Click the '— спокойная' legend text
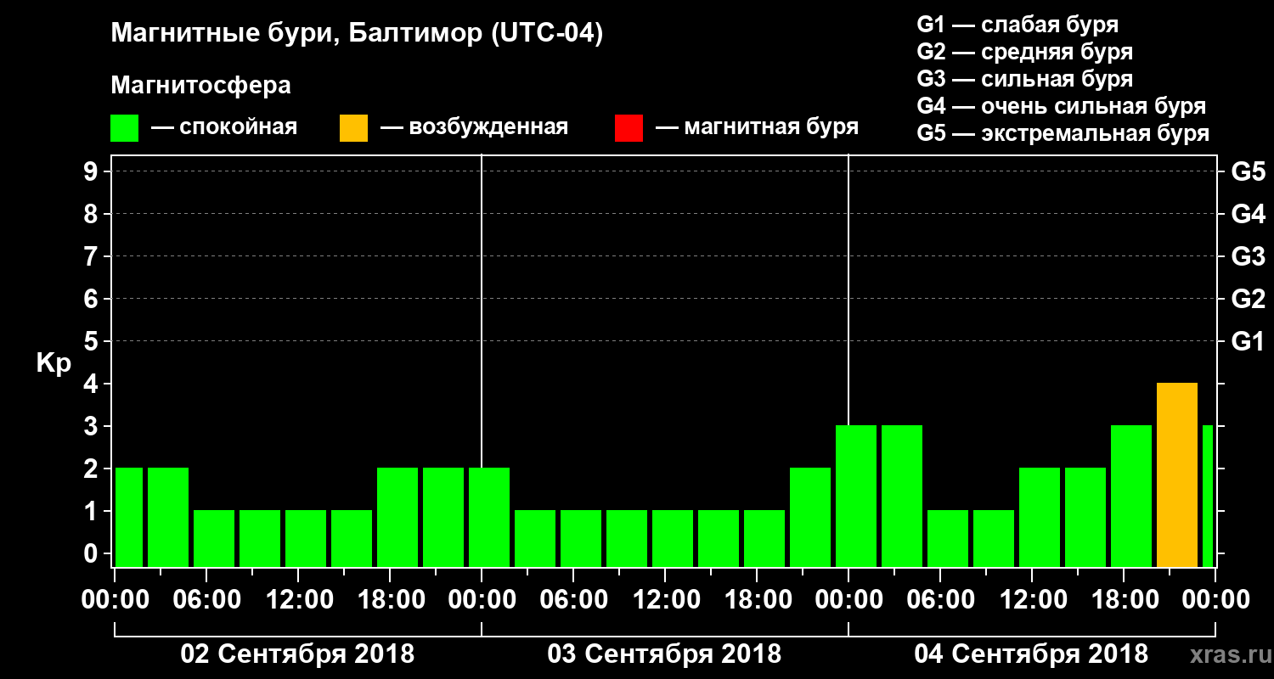Image resolution: width=1274 pixels, height=679 pixels. coord(224,128)
